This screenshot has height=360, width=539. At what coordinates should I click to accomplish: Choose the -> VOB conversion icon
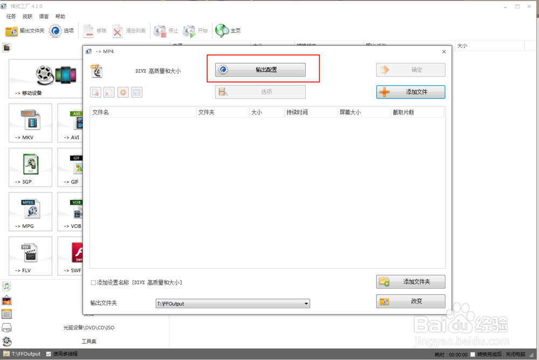pyautogui.click(x=71, y=212)
